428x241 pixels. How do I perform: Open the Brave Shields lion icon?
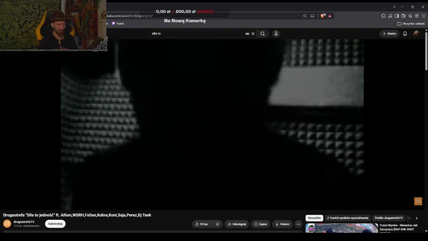tap(323, 16)
